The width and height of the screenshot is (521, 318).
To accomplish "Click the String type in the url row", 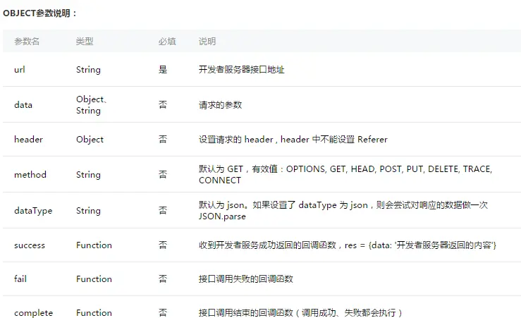I will coord(88,70).
